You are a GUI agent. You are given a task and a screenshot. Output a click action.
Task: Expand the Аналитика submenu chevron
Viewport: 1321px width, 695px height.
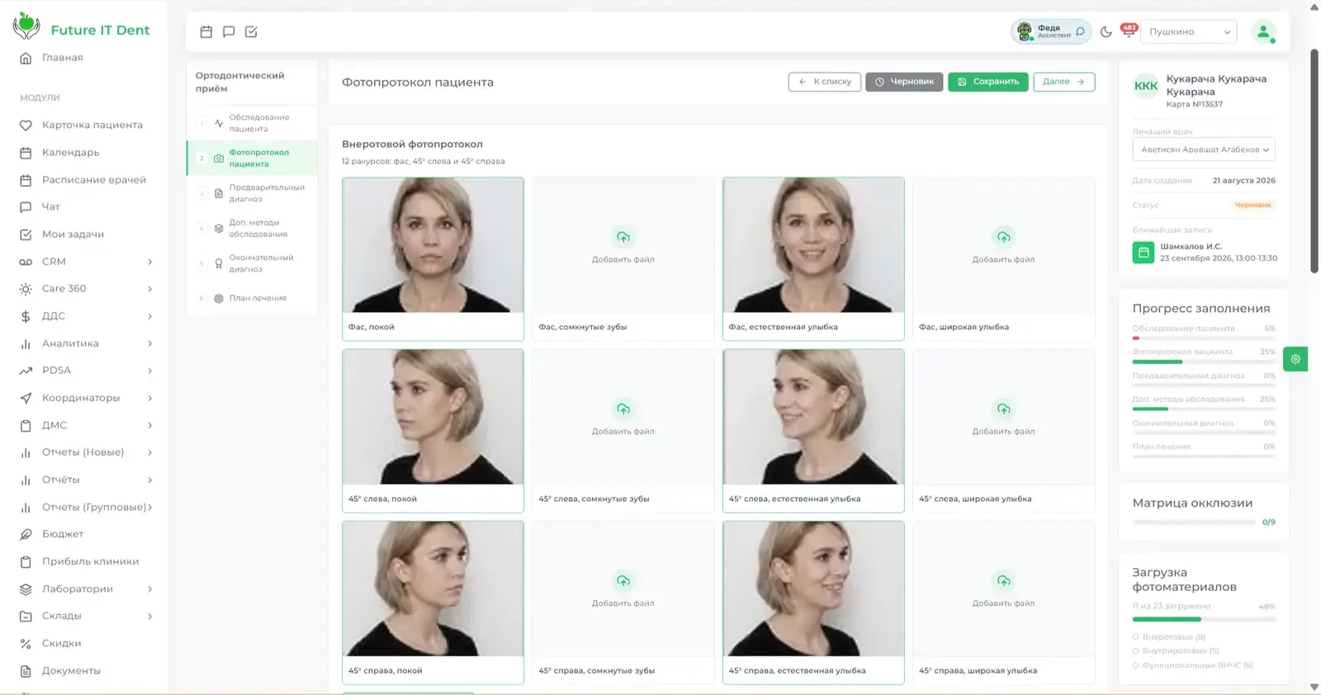tap(149, 343)
